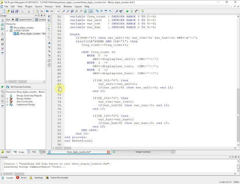Image resolution: width=240 pixels, height=184 pixels.
Task: Select Design Summary/Reports process
Action: [29, 96]
